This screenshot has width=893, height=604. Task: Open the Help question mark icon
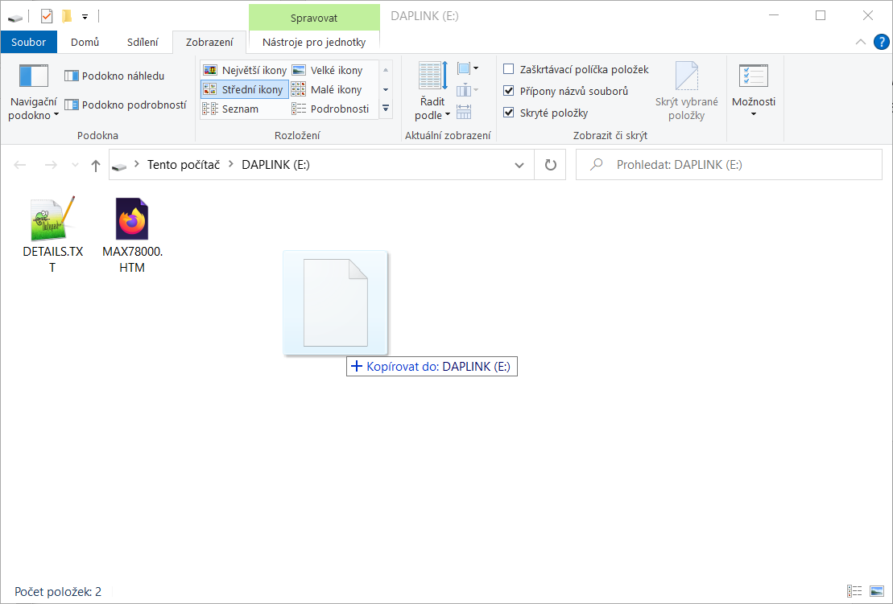click(881, 42)
